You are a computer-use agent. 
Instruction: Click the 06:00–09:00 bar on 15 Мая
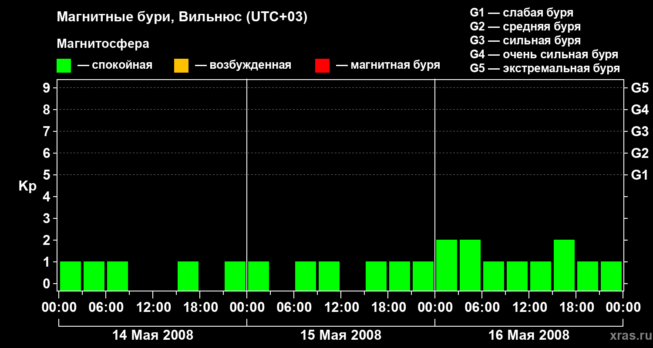[x=306, y=276]
